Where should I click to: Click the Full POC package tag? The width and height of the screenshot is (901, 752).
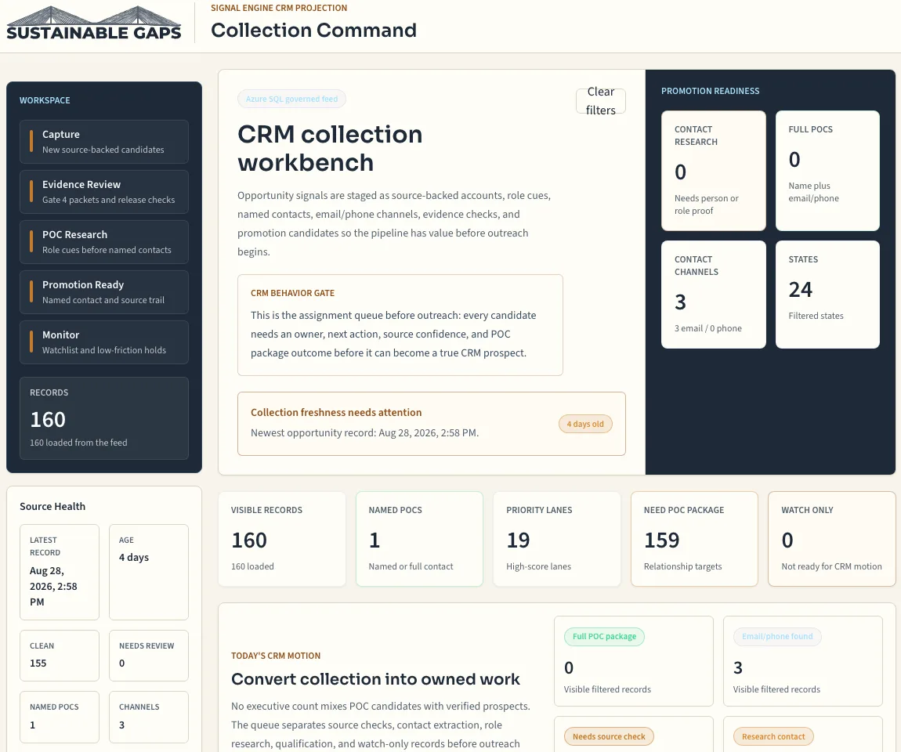pos(604,637)
